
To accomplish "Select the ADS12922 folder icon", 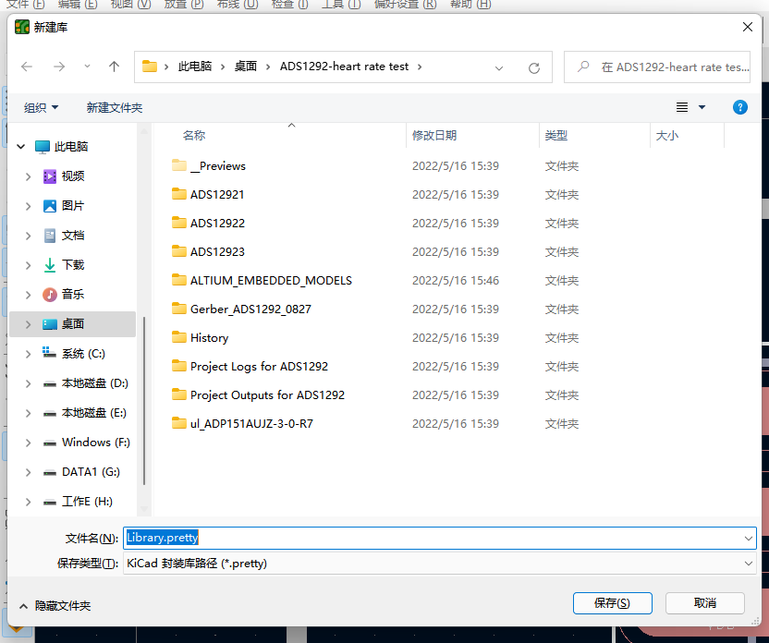I will click(179, 223).
